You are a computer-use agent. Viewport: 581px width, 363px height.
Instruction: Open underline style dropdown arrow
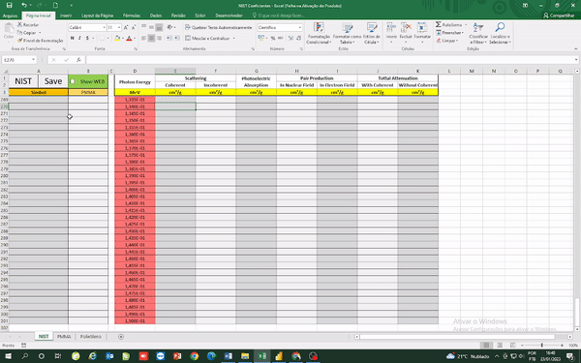click(x=93, y=38)
